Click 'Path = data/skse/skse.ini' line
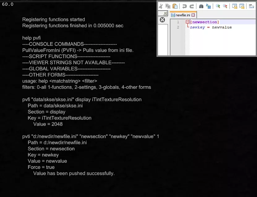The height and width of the screenshot is (197, 257). [55, 105]
